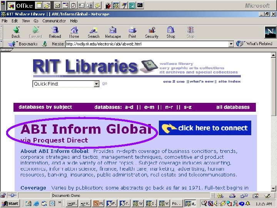Open the Communicator menu
Viewport: 277px width, 208px height.
point(54,21)
